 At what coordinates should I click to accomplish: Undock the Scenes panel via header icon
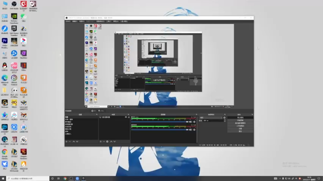point(96,115)
